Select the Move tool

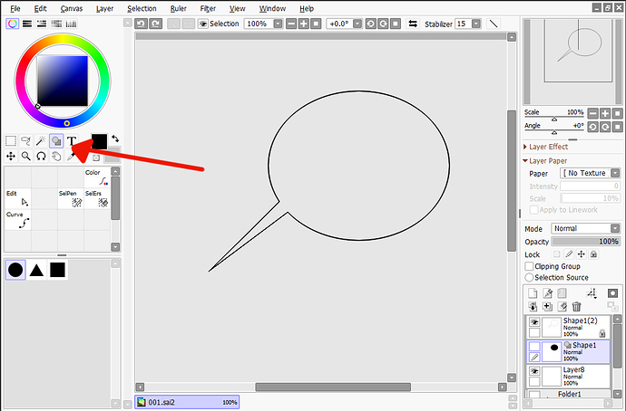[x=11, y=157]
